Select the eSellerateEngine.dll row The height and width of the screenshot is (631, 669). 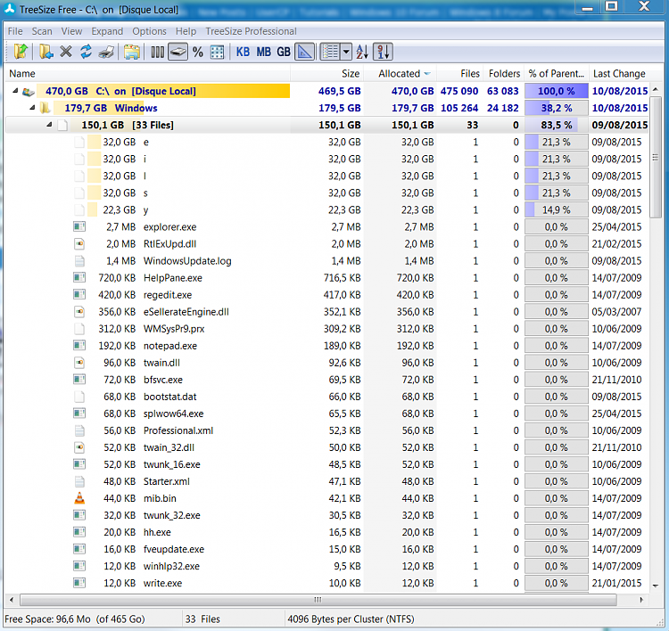click(326, 312)
